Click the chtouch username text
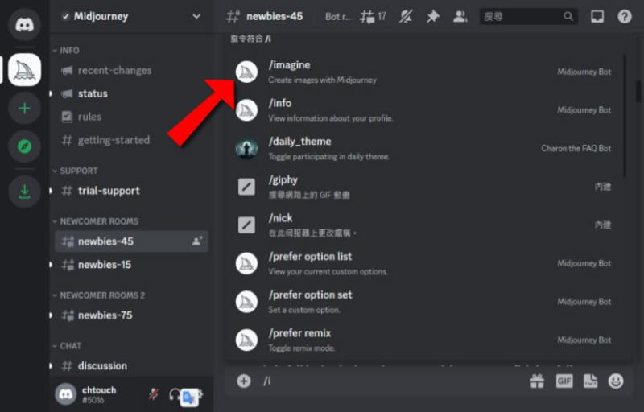 click(x=99, y=390)
